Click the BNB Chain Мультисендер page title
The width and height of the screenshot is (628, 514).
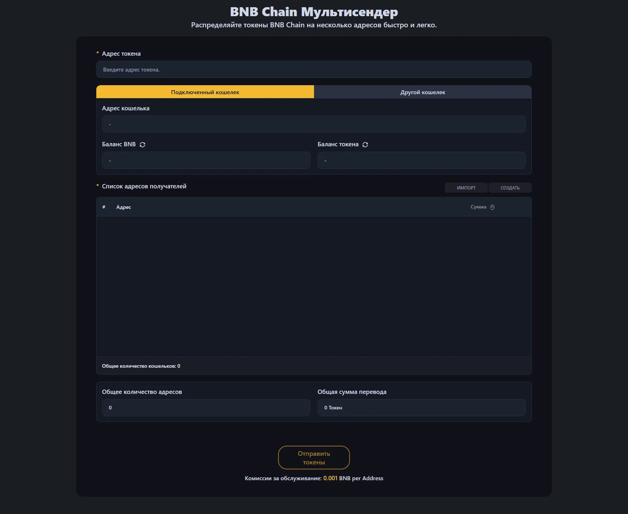(x=314, y=12)
